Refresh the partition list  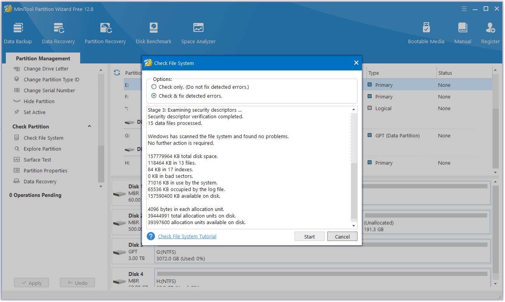[117, 73]
